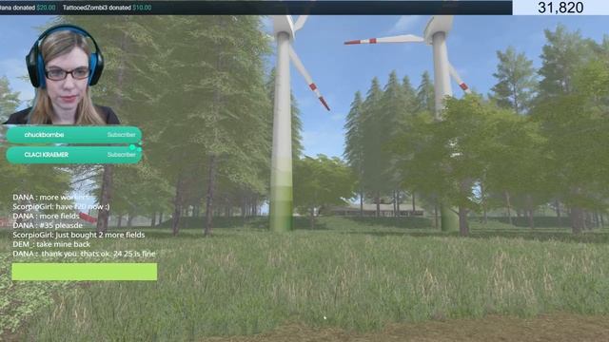609x342 pixels.
Task: Click the TattooedZombi3 donated $10.00 ticker entry
Action: pyautogui.click(x=107, y=8)
